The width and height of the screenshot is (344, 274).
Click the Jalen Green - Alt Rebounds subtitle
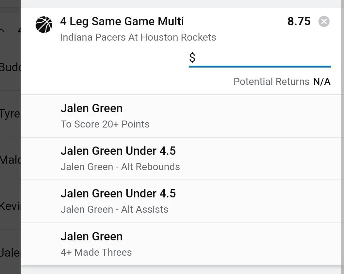click(x=120, y=167)
